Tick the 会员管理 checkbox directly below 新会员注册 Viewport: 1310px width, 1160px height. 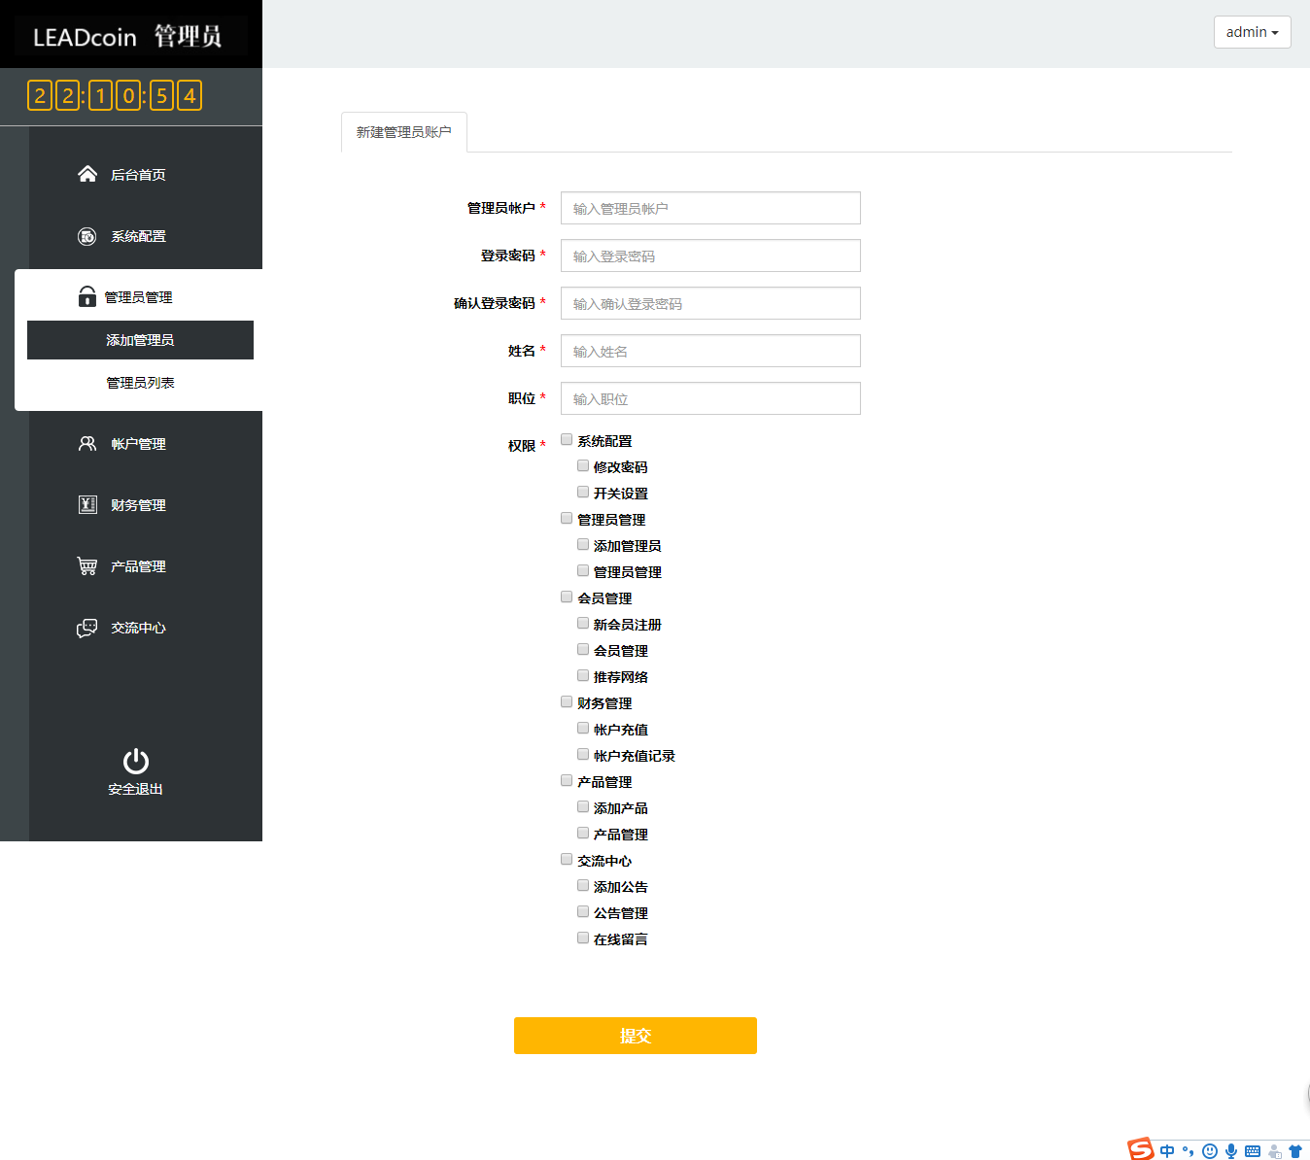pos(583,650)
